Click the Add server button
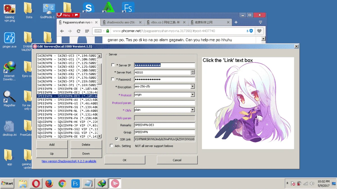The image size is (337, 189). pos(52,144)
